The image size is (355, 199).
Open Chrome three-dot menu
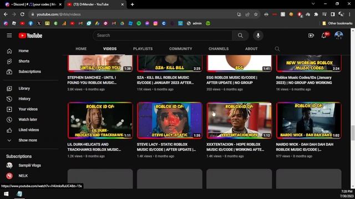[x=349, y=14]
